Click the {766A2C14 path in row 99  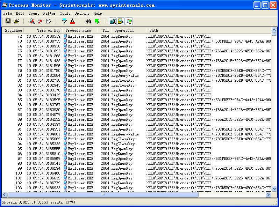pos(209,169)
